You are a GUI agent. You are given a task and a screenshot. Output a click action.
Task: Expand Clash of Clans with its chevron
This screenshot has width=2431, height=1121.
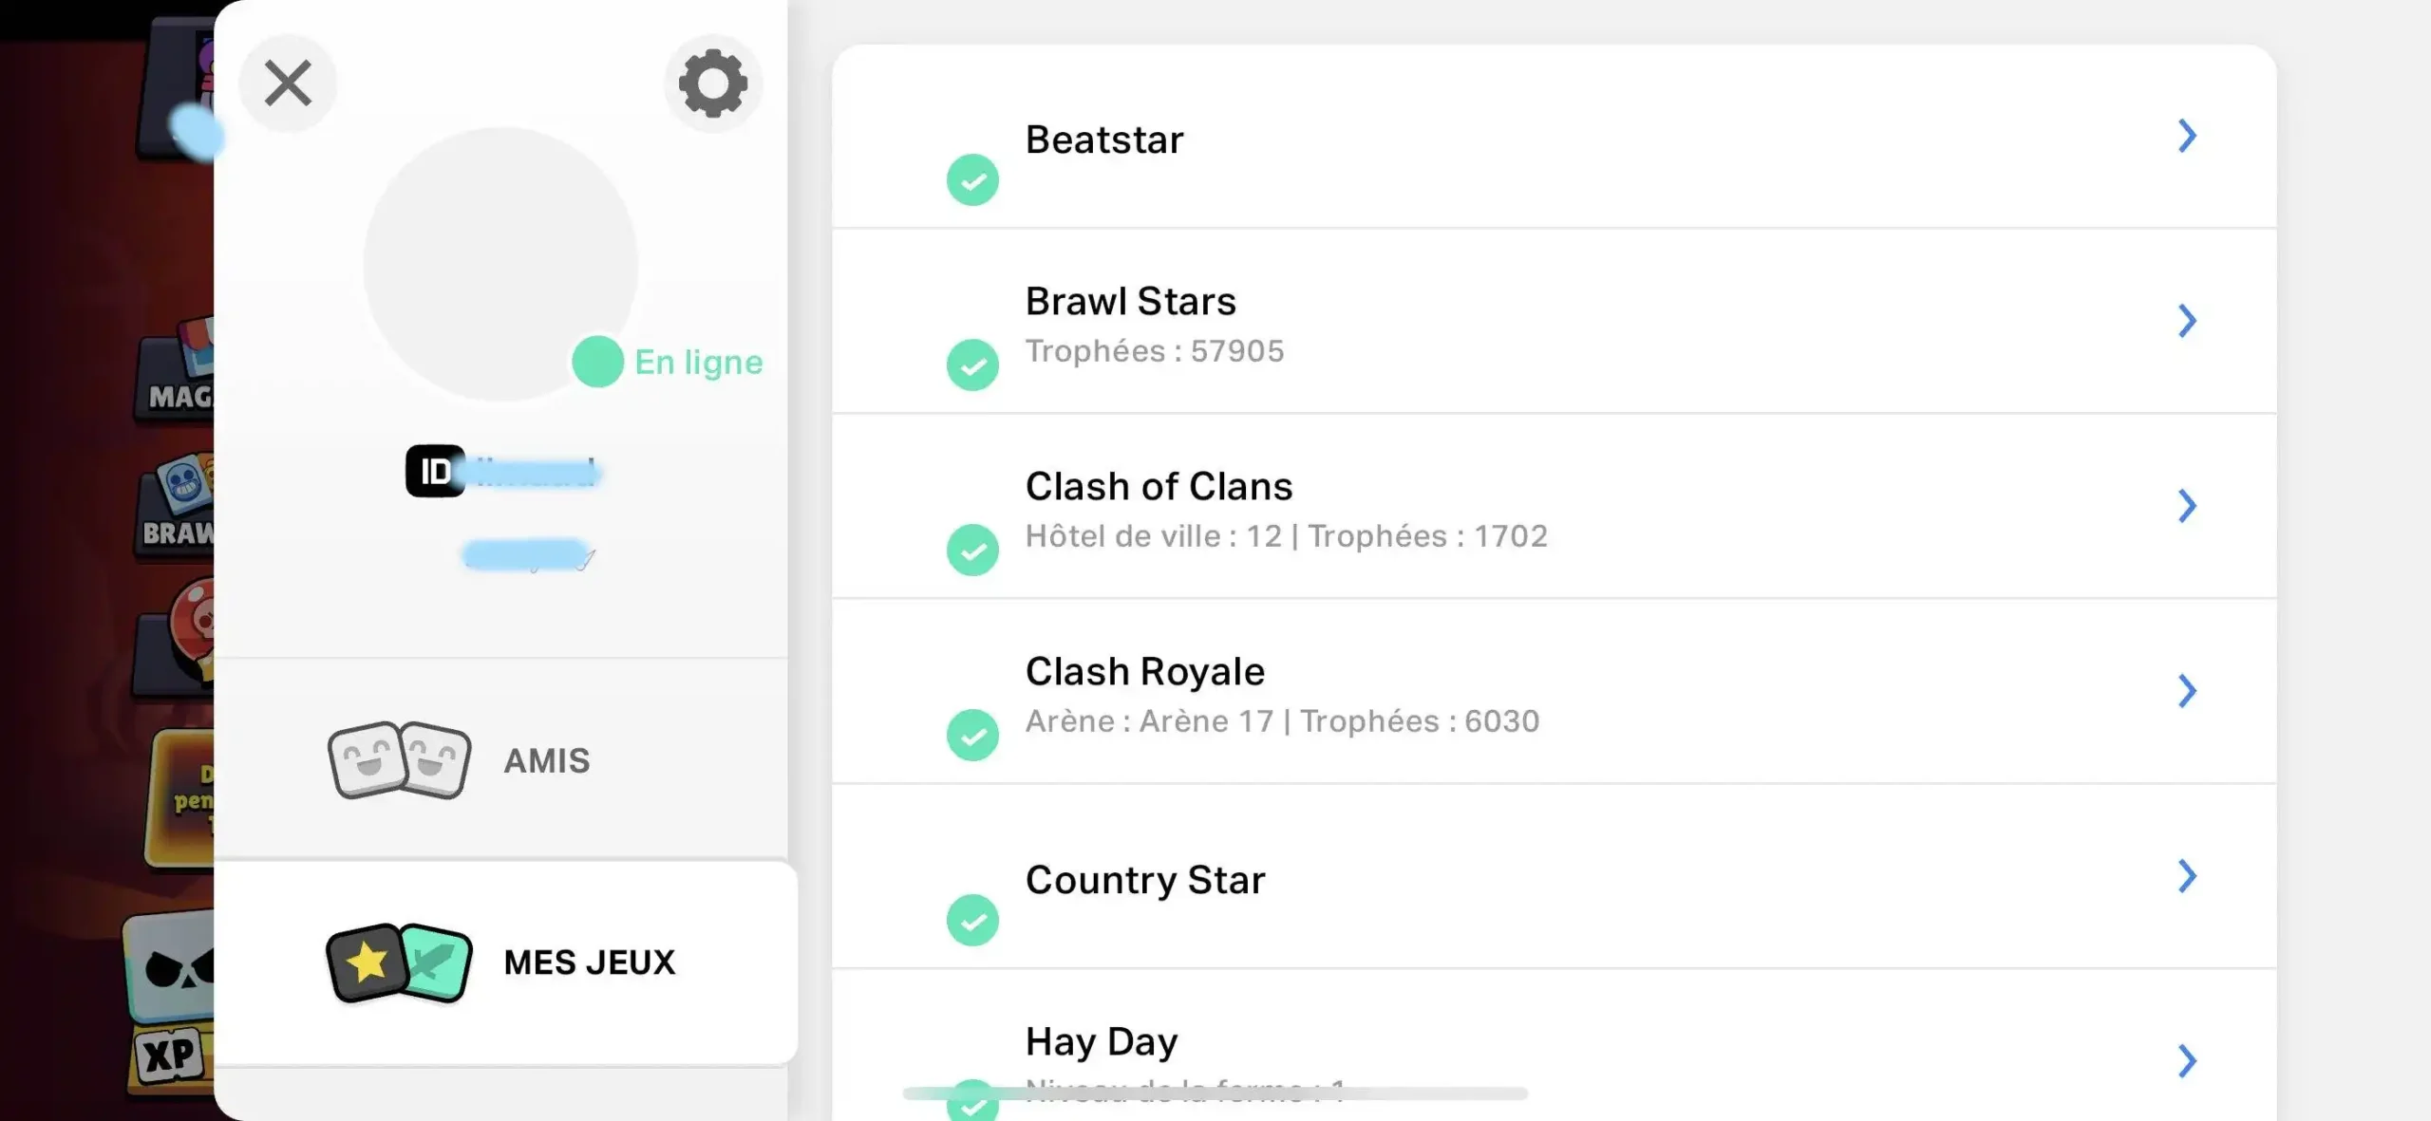(2187, 506)
